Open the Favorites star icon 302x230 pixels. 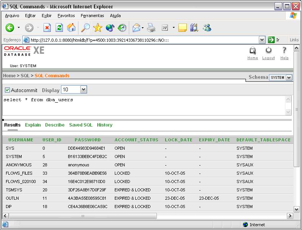[98, 28]
